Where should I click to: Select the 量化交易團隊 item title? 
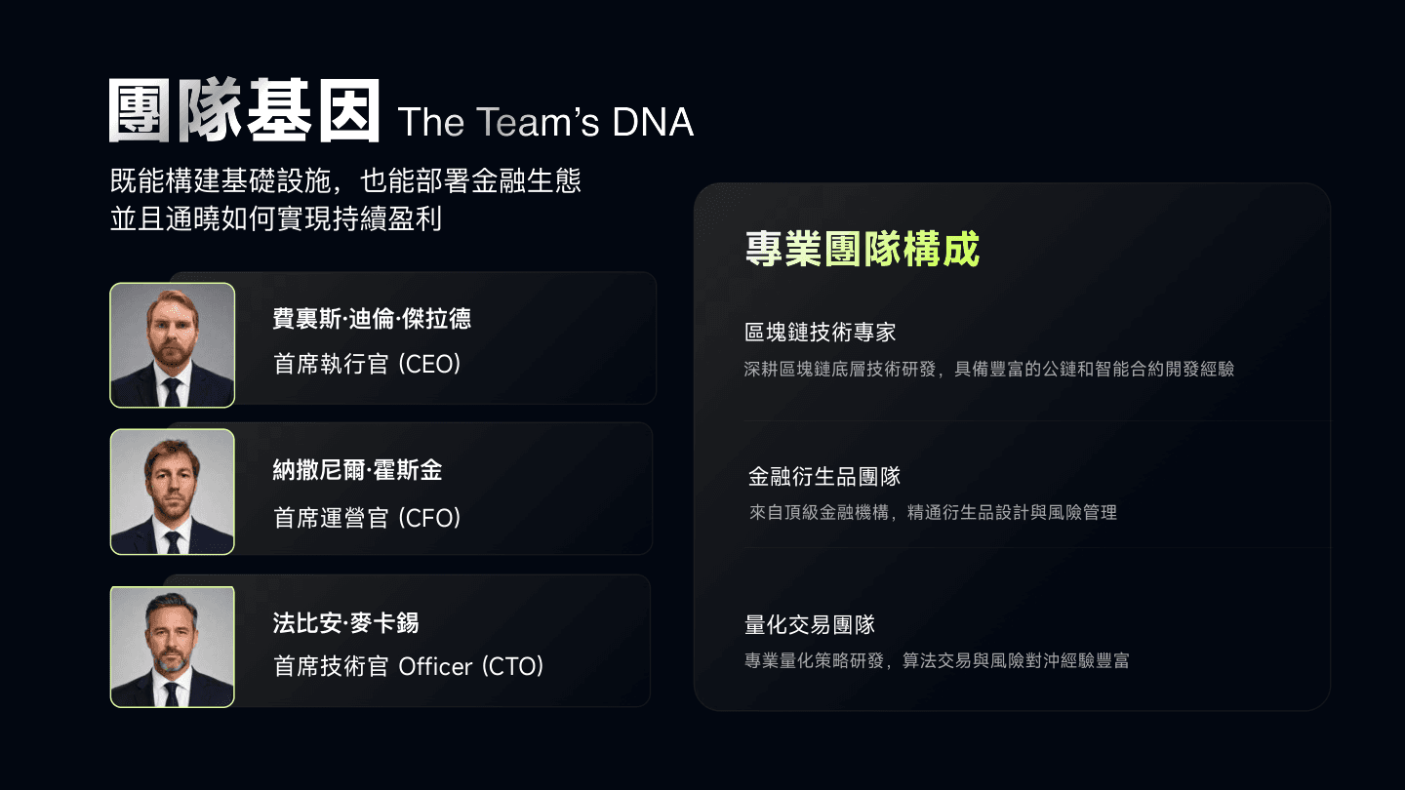[x=810, y=624]
